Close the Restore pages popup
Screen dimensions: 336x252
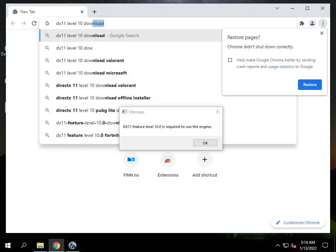tap(322, 33)
